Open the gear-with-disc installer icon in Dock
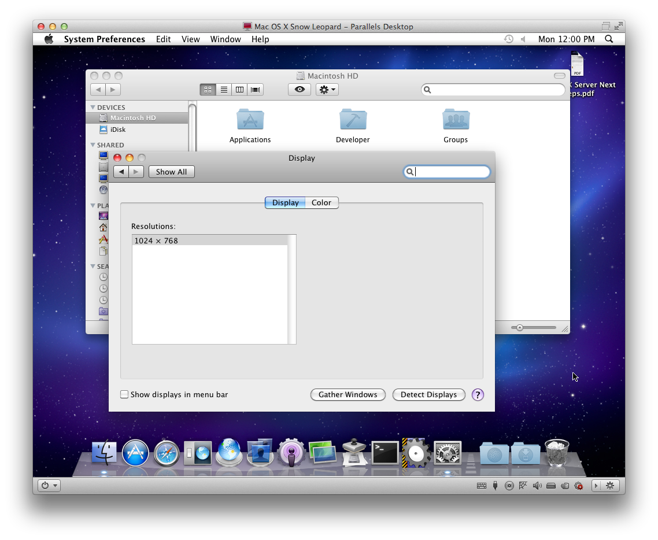The width and height of the screenshot is (658, 540). [x=416, y=453]
